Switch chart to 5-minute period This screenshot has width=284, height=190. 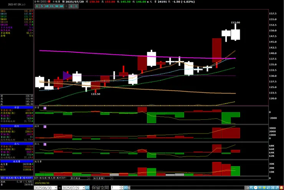(x=42, y=6)
